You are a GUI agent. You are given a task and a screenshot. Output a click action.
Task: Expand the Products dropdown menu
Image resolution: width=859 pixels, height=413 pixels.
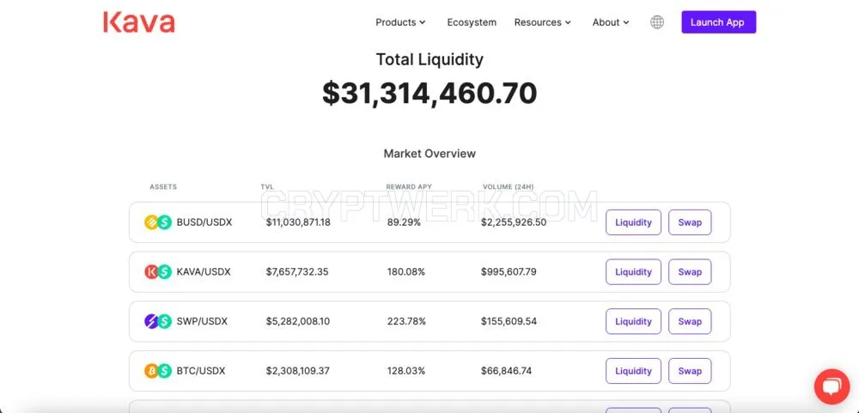click(400, 22)
